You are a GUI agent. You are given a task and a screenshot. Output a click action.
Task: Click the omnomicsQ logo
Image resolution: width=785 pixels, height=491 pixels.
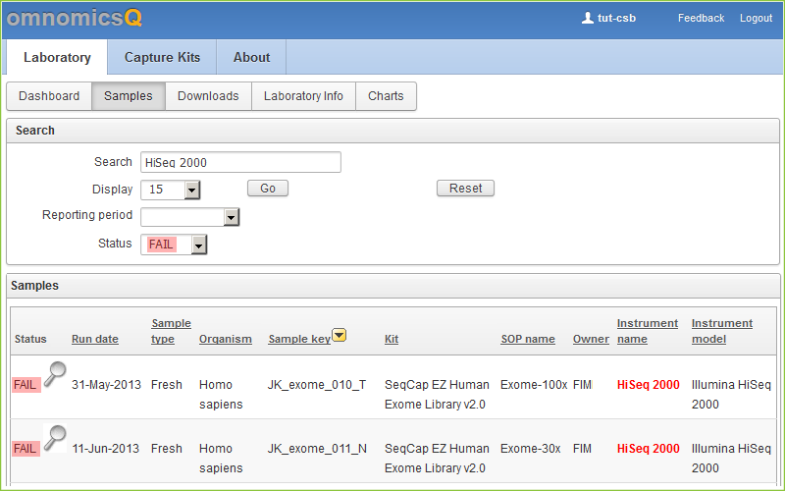(75, 18)
